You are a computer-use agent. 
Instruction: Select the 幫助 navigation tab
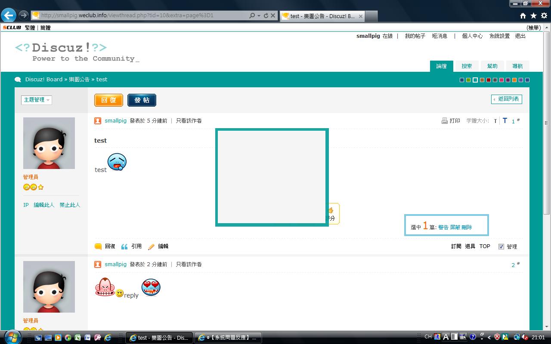coord(492,66)
